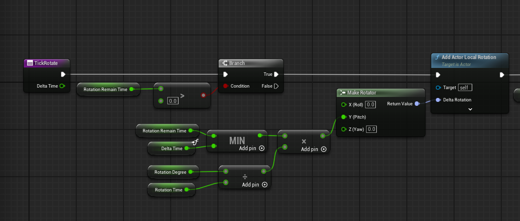Click the multiply node's top input pin
Screen dimensions: 520x221
[285, 136]
